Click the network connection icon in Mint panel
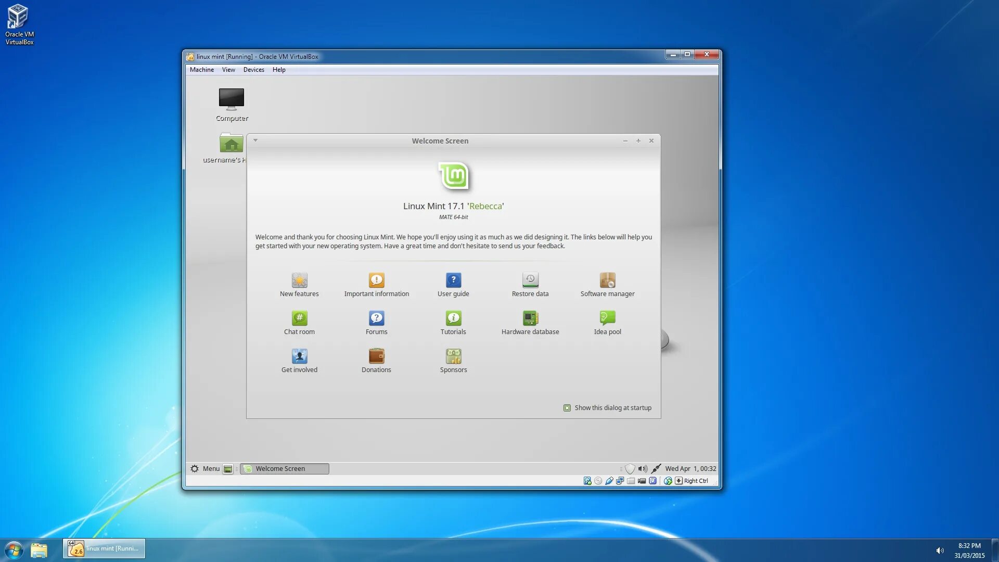Viewport: 999px width, 562px height. pyautogui.click(x=656, y=469)
